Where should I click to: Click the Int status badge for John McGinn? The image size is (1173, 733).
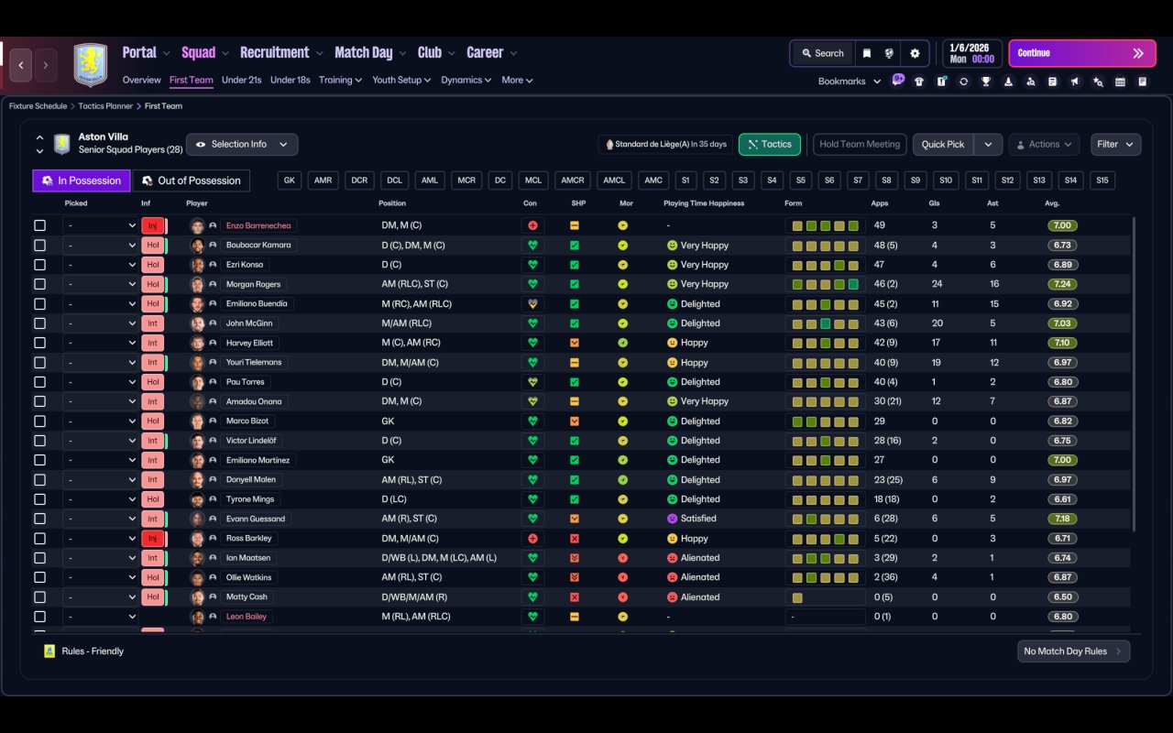152,323
